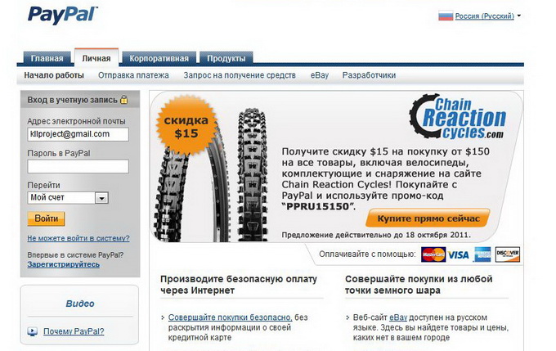Viewport: 556px width, 351px height.
Task: Expand the Мой счет dropdown
Action: pos(101,198)
